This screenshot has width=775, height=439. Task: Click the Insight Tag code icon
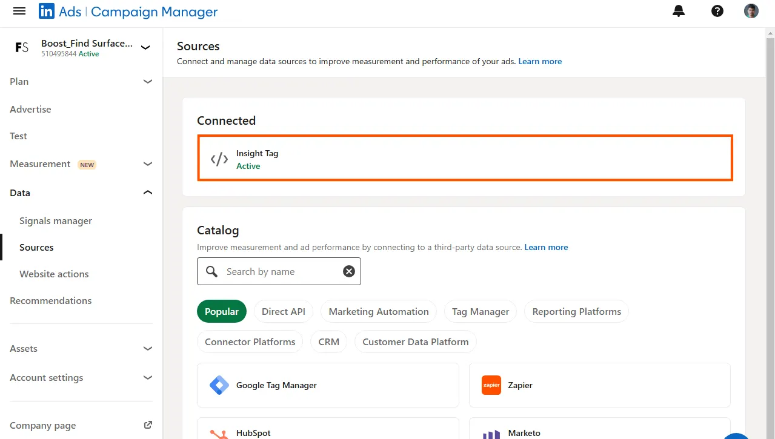pos(219,159)
